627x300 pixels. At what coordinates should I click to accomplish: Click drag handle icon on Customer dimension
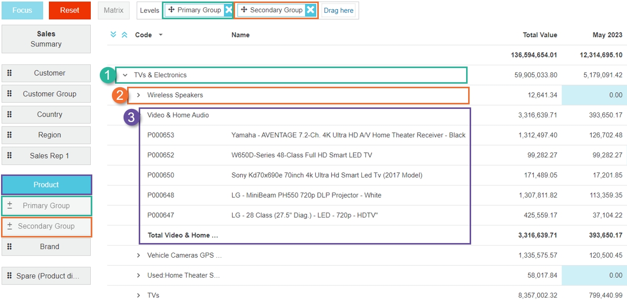tap(10, 73)
